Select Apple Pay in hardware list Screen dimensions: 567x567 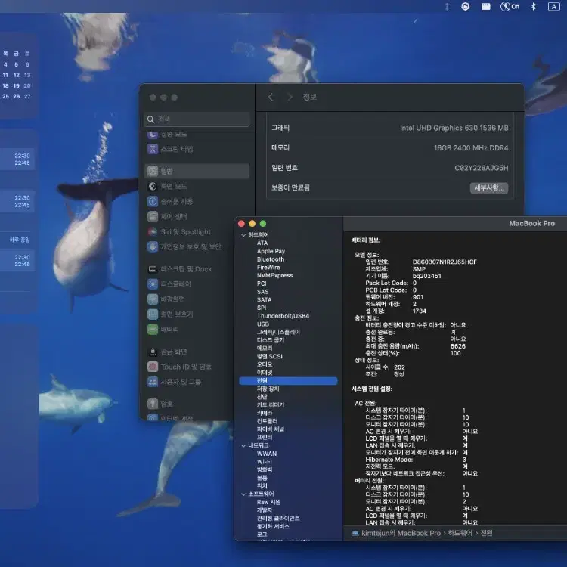tap(271, 251)
